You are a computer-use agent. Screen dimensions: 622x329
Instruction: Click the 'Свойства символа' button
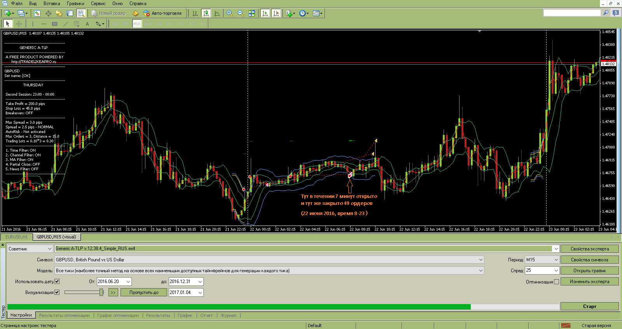pos(590,260)
